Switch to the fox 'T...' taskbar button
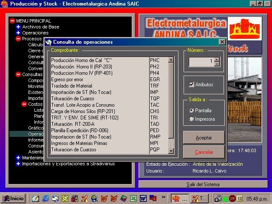The height and width of the screenshot is (204, 272). 199,198
